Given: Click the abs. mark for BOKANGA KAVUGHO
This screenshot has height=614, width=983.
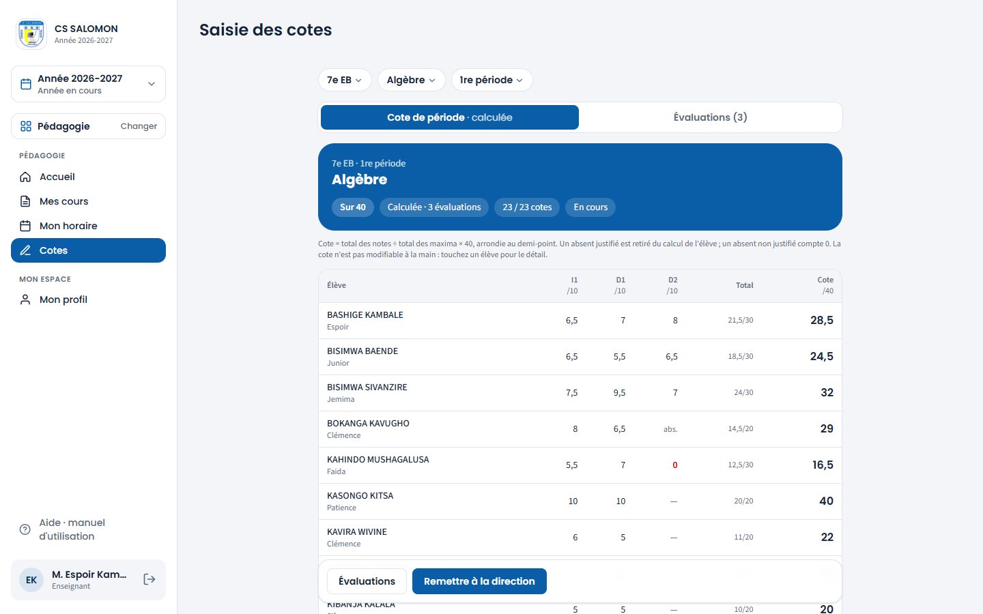Looking at the screenshot, I should pos(670,429).
